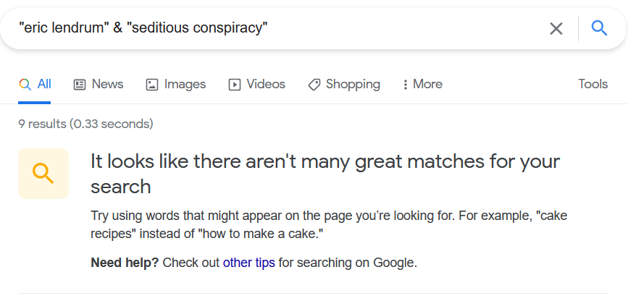Switch to the All results tab
This screenshot has height=301, width=628.
[x=44, y=84]
